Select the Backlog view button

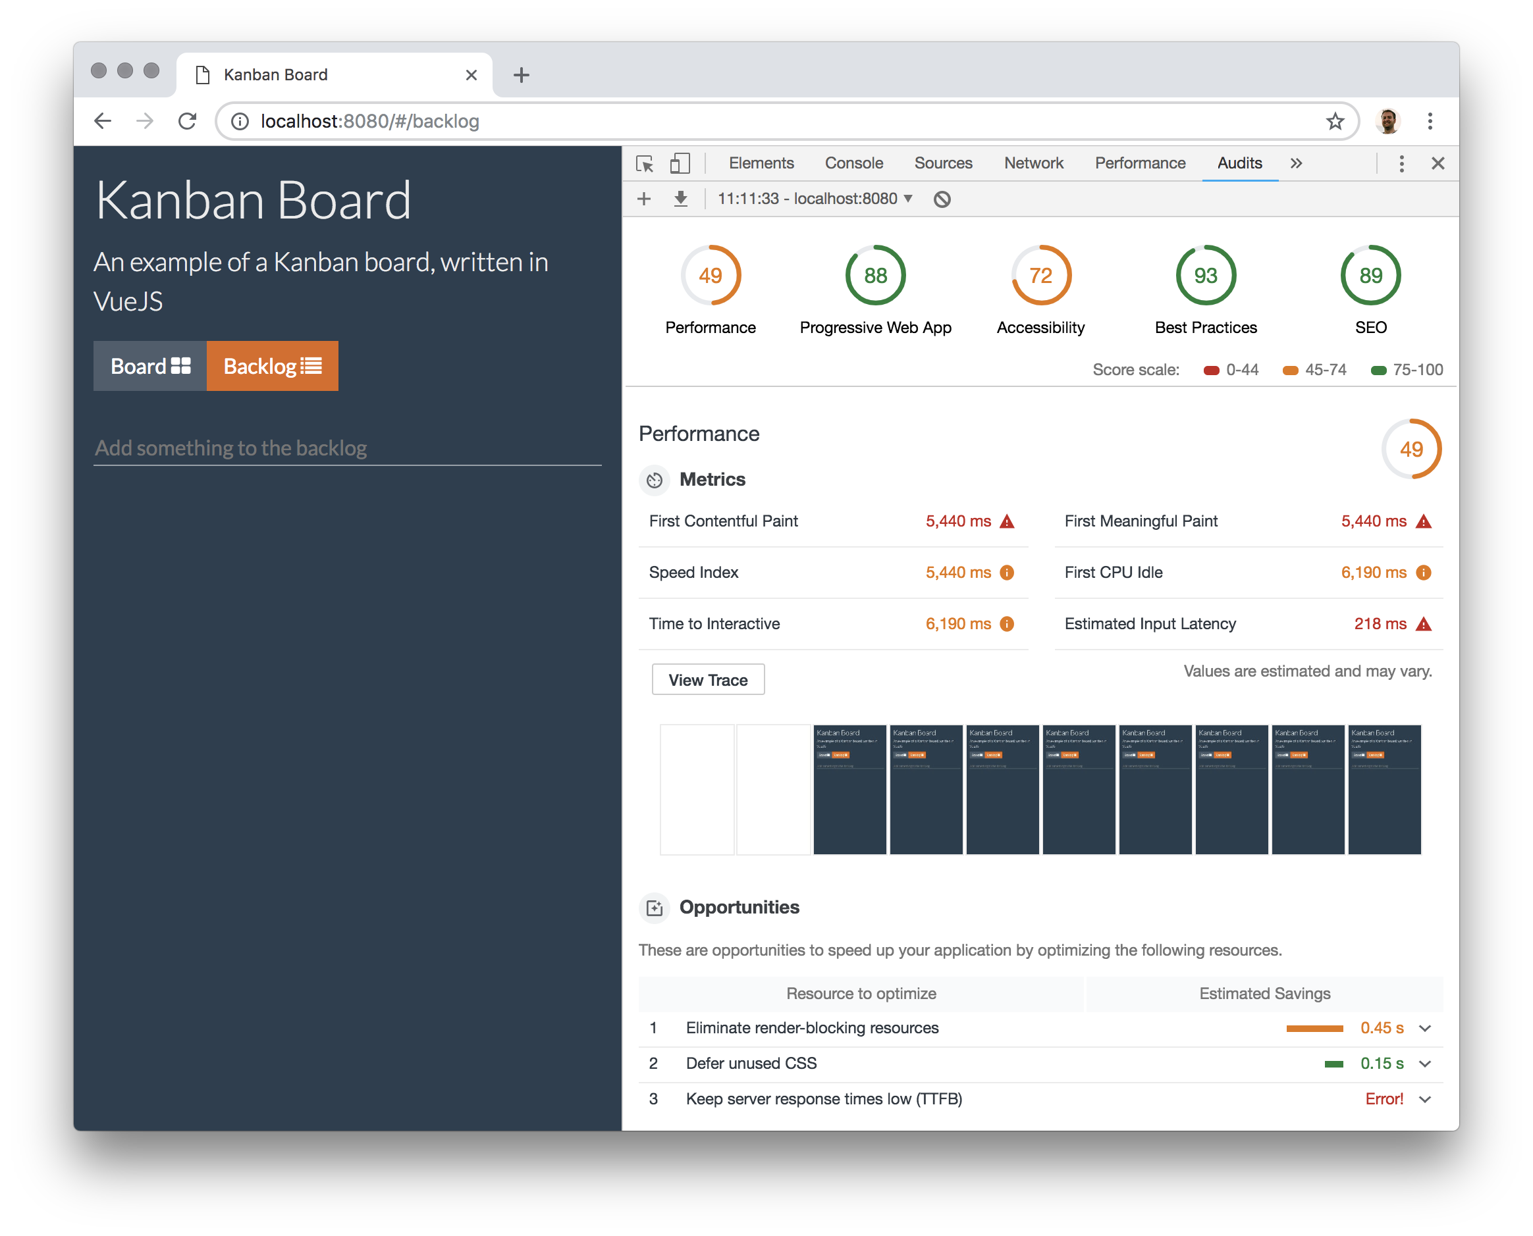pos(272,366)
